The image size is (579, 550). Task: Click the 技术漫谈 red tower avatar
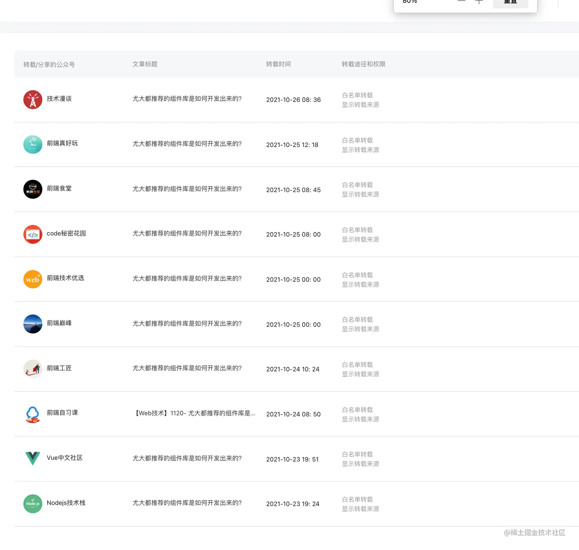click(33, 100)
